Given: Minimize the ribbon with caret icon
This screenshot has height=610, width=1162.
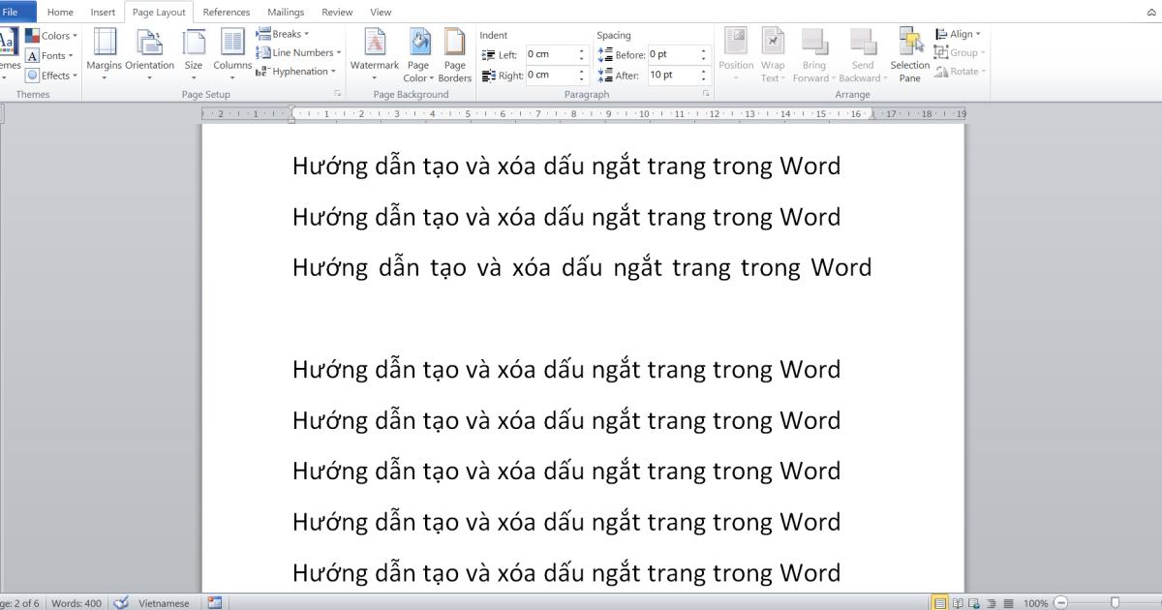Looking at the screenshot, I should click(1149, 12).
